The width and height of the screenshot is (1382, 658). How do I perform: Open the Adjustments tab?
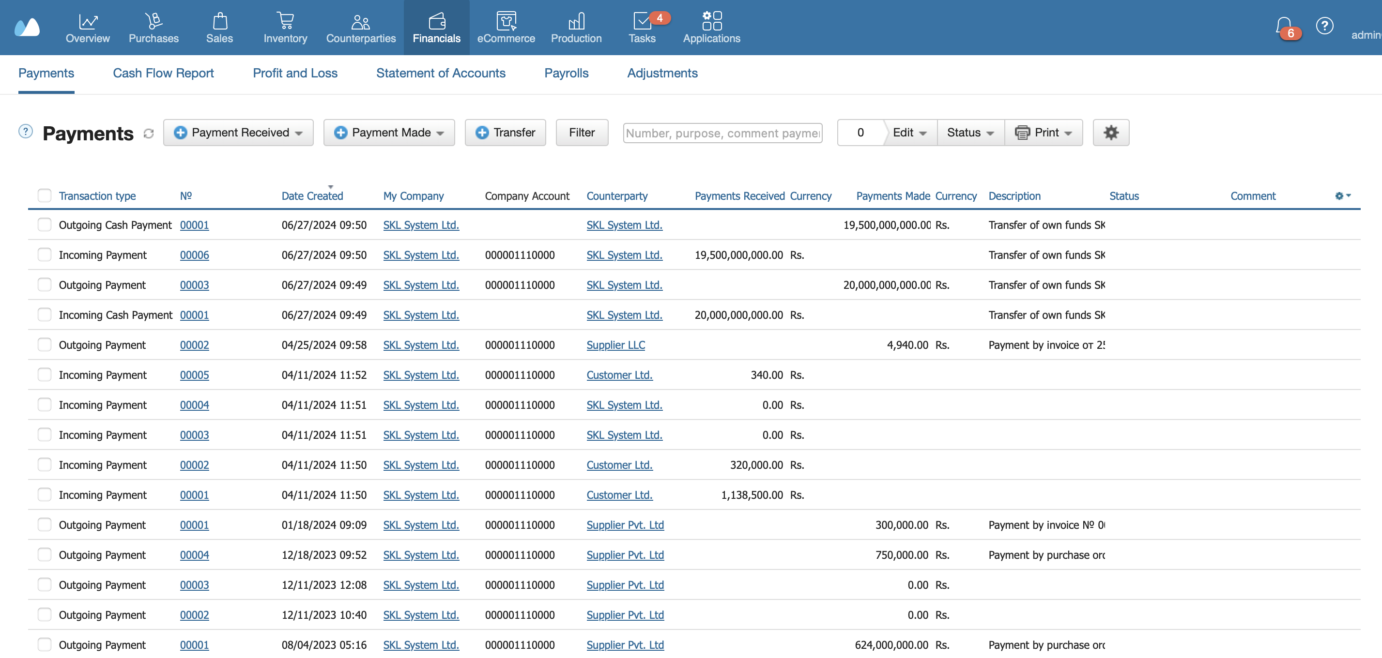(x=662, y=73)
